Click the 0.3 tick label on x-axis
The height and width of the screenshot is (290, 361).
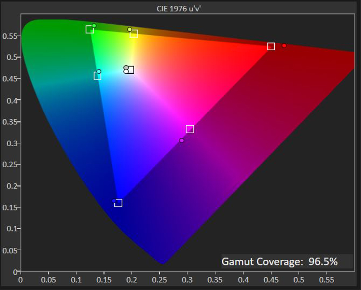tap(188, 279)
